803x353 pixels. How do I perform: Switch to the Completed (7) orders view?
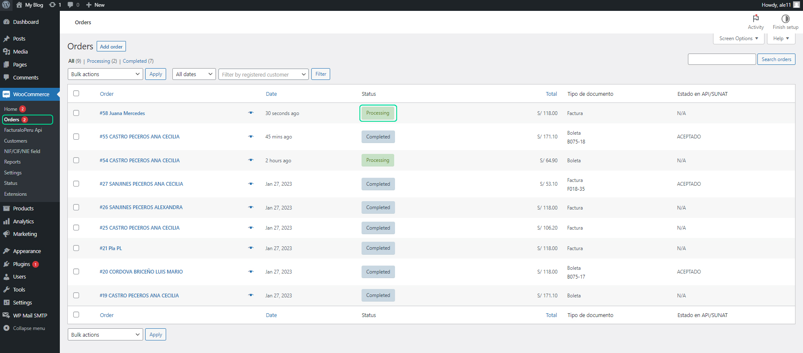tap(135, 61)
